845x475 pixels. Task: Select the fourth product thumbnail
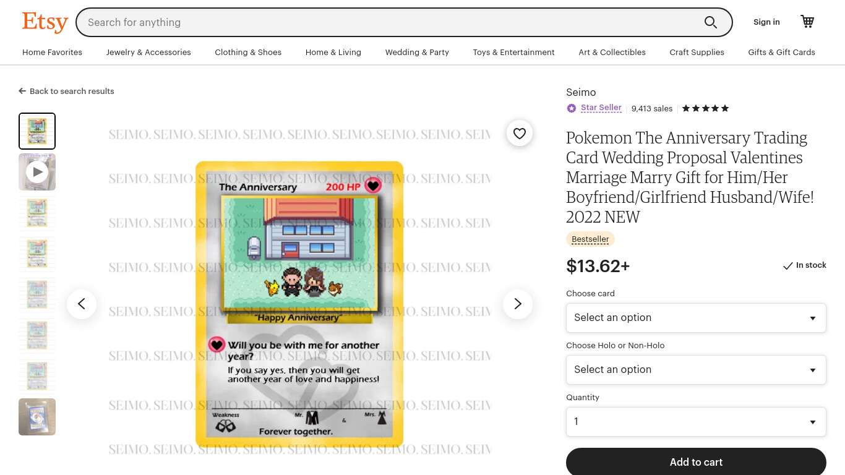tap(37, 254)
